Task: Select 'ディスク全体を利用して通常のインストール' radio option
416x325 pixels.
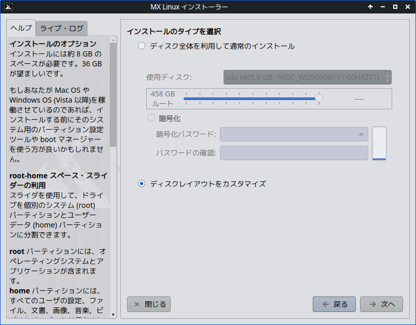Action: point(142,46)
